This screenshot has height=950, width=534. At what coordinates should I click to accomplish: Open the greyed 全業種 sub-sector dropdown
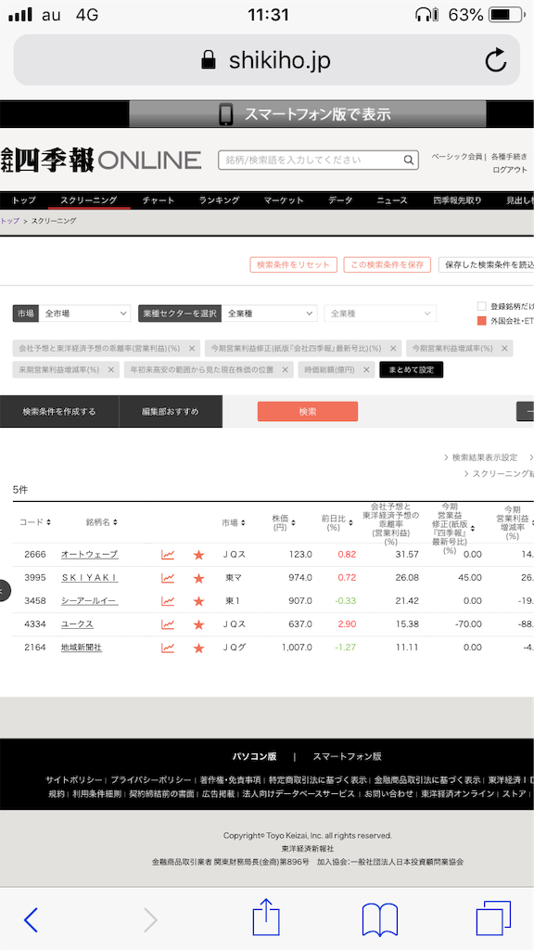(380, 314)
